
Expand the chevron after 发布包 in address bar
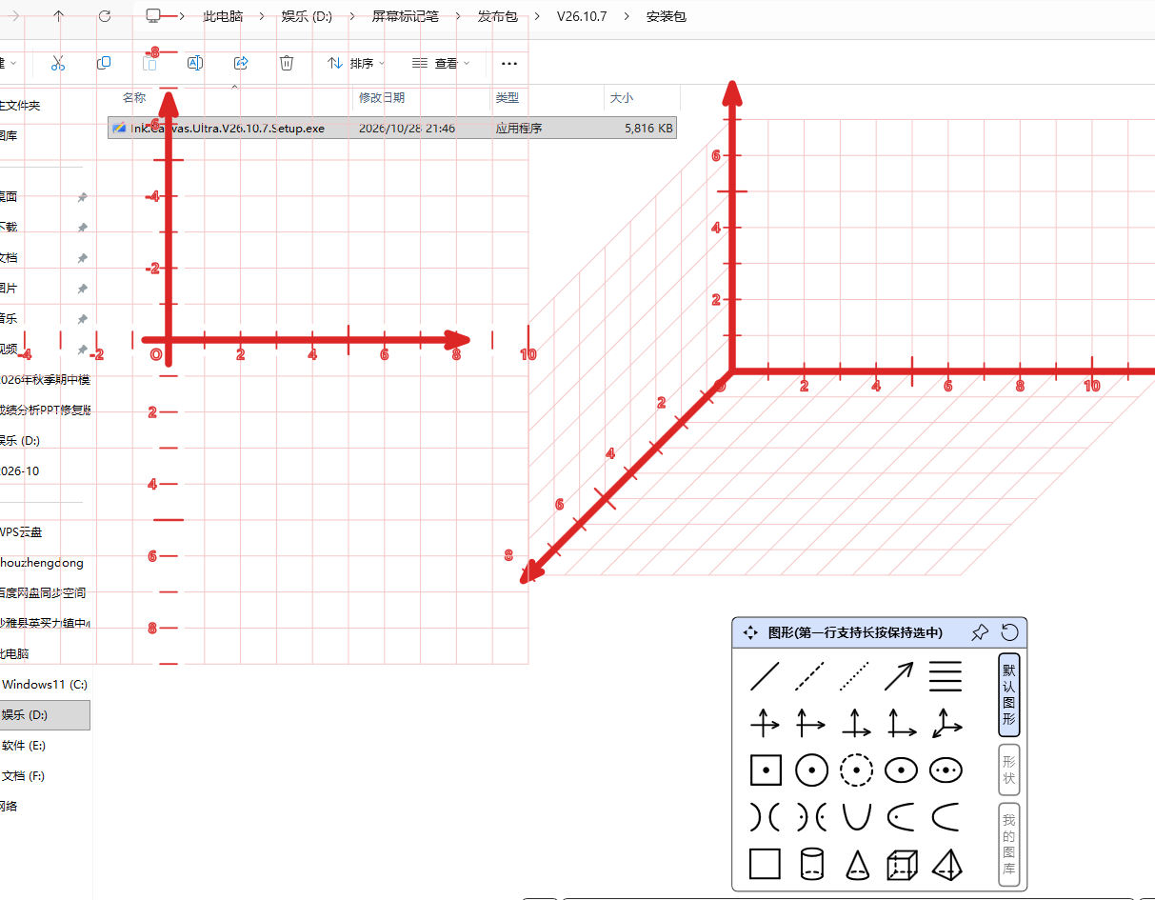[x=538, y=16]
